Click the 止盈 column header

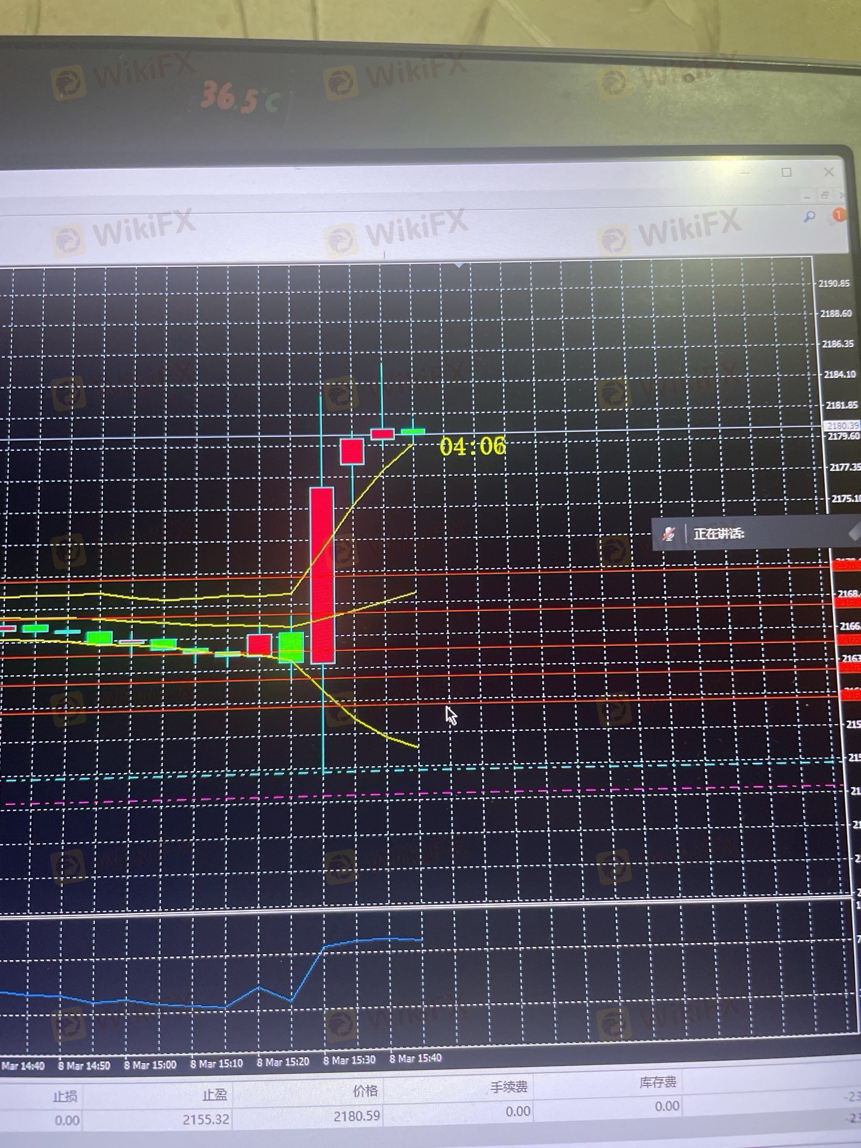[x=214, y=1095]
